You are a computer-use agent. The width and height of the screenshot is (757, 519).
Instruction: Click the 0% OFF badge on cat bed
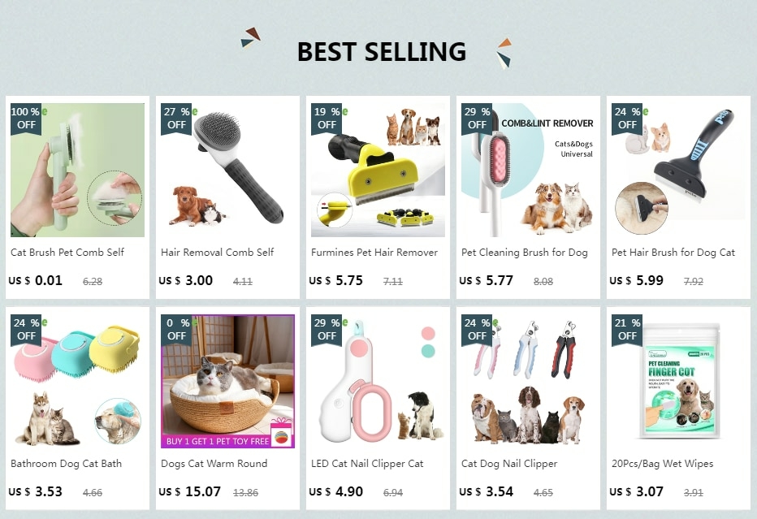pos(176,330)
